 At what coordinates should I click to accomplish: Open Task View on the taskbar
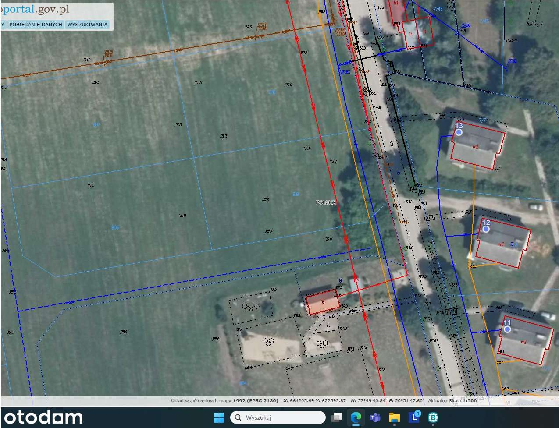(337, 417)
